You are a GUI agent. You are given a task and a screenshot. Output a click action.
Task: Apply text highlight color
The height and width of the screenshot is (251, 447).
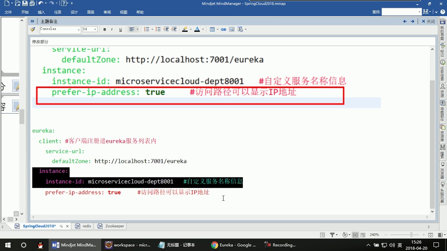point(185,29)
